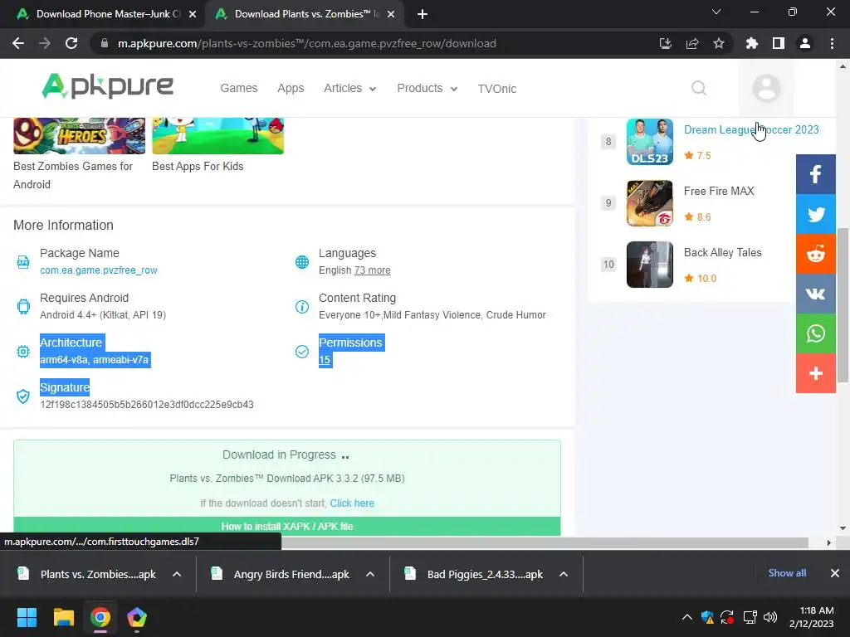Click the Free Fire MAX app icon
This screenshot has height=637, width=850.
(x=649, y=203)
